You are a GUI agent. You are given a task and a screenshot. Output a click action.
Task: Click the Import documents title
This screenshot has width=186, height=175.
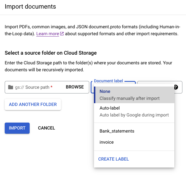pos(30,6)
